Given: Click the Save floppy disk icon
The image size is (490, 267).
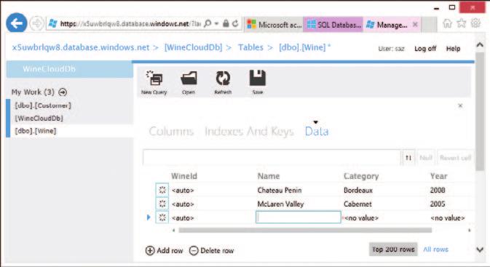Looking at the screenshot, I should (258, 82).
